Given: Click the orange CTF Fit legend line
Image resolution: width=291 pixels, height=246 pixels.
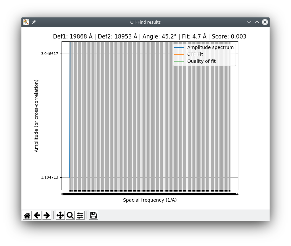Looking at the screenshot, I should 179,54.
